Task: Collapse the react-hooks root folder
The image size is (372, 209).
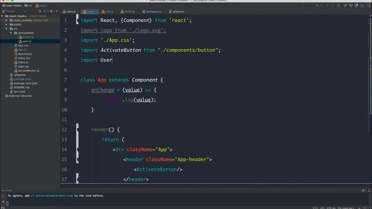Action: coord(2,16)
